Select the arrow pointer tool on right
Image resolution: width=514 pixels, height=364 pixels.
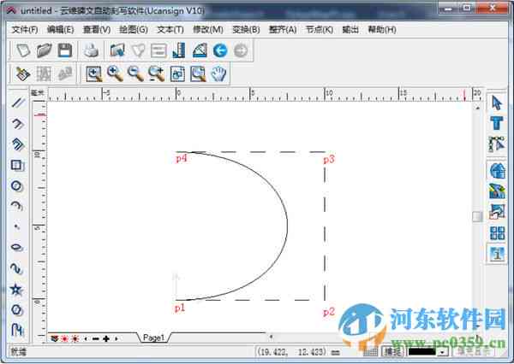[x=497, y=103]
